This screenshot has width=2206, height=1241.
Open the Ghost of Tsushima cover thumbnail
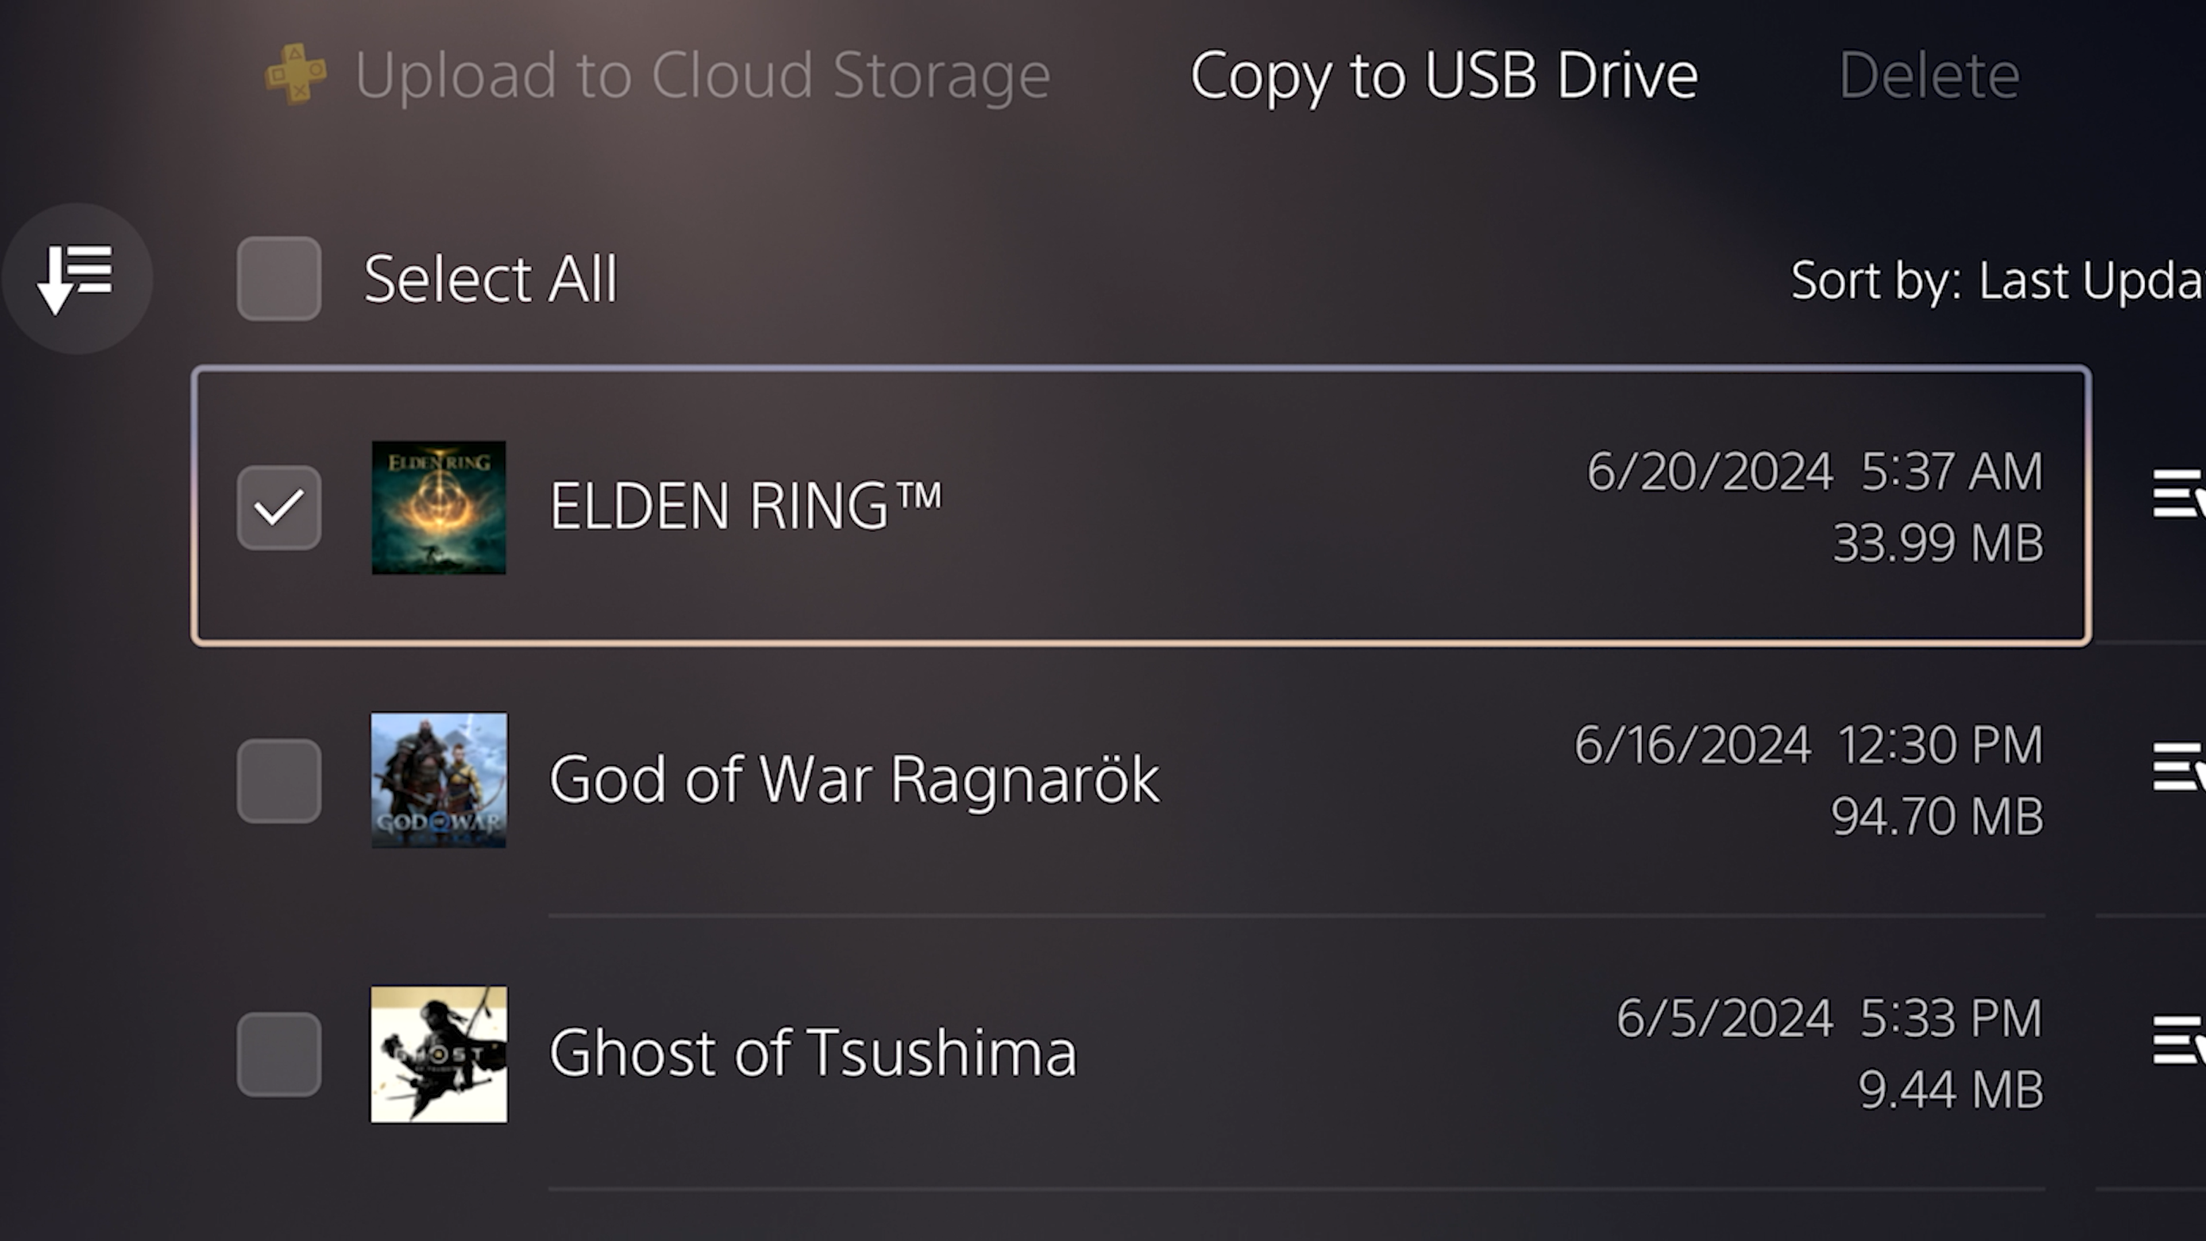coord(438,1054)
